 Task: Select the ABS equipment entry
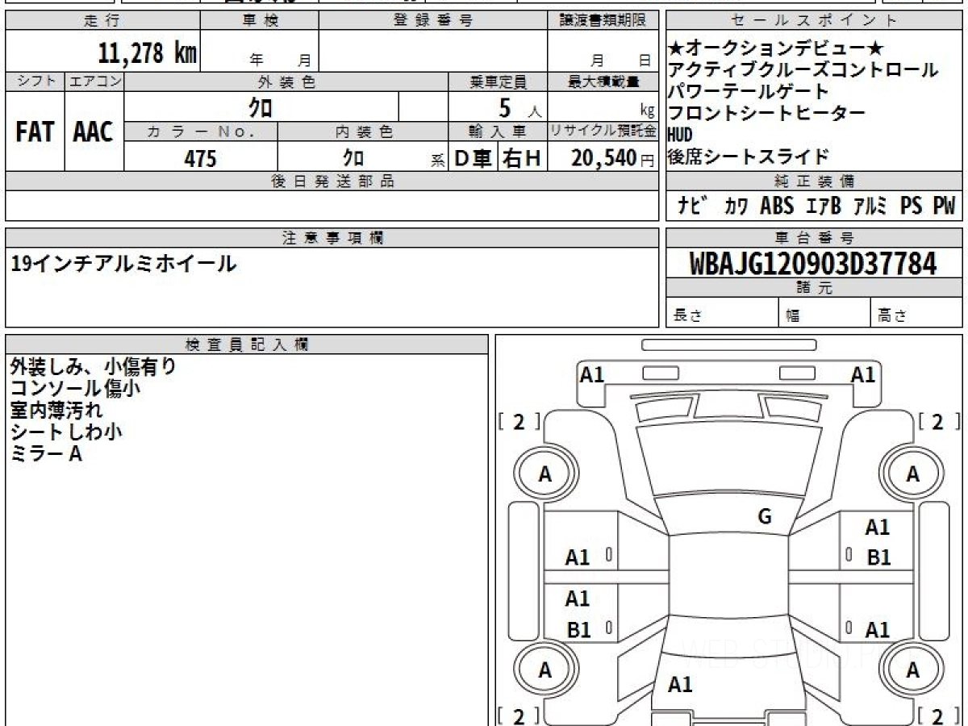[x=778, y=206]
